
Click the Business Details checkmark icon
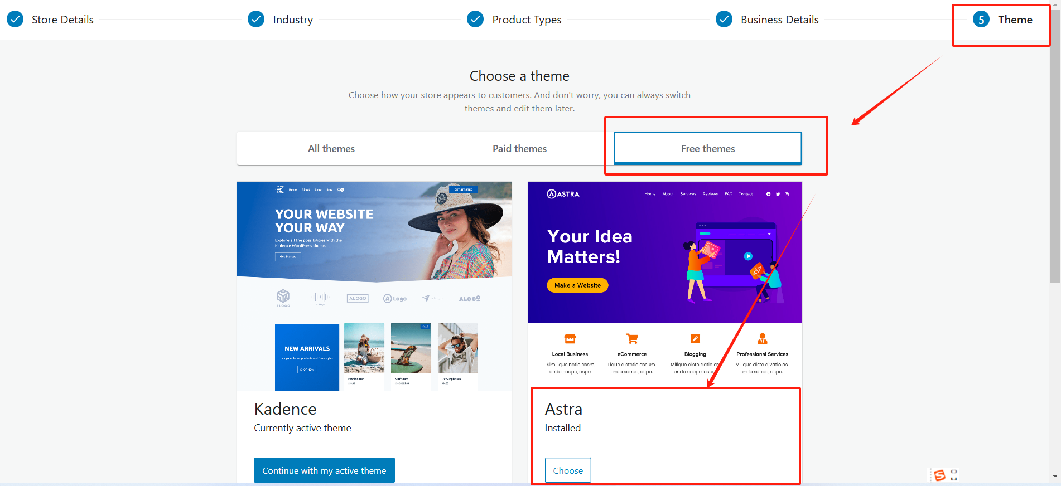724,20
